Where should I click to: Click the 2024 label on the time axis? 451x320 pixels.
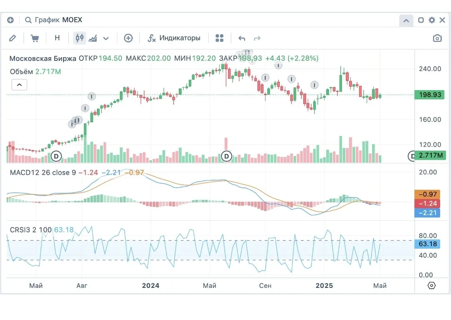pos(151,285)
